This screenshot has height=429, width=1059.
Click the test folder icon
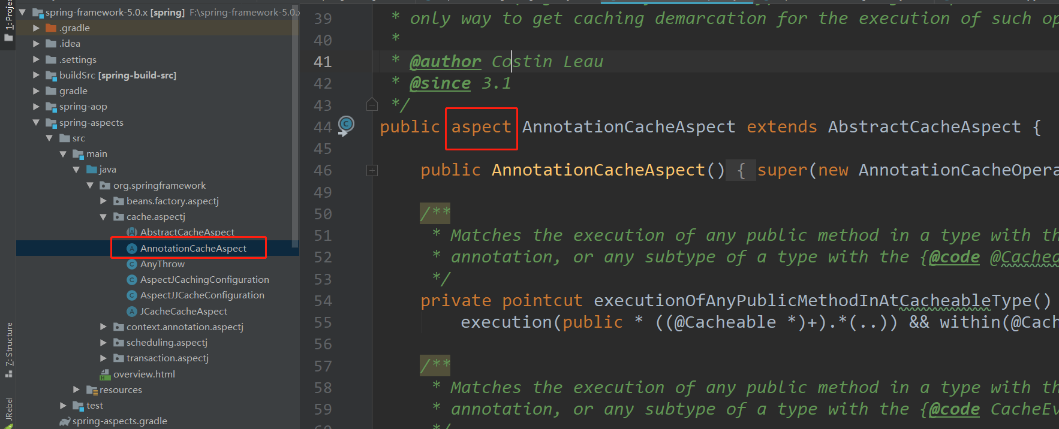click(x=78, y=406)
